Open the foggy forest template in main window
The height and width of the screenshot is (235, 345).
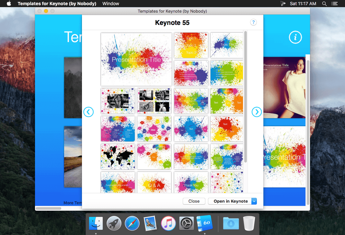tap(73, 87)
